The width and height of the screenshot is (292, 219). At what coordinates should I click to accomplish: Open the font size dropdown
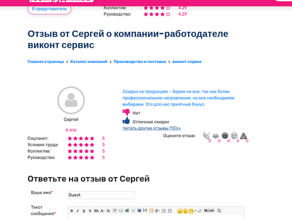click(x=102, y=211)
